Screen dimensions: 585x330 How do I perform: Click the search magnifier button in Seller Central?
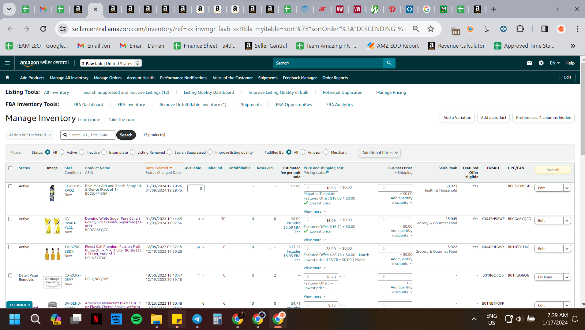389,63
